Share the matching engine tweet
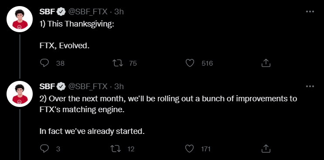Screen dimensions: 324x160 (x=266, y=149)
